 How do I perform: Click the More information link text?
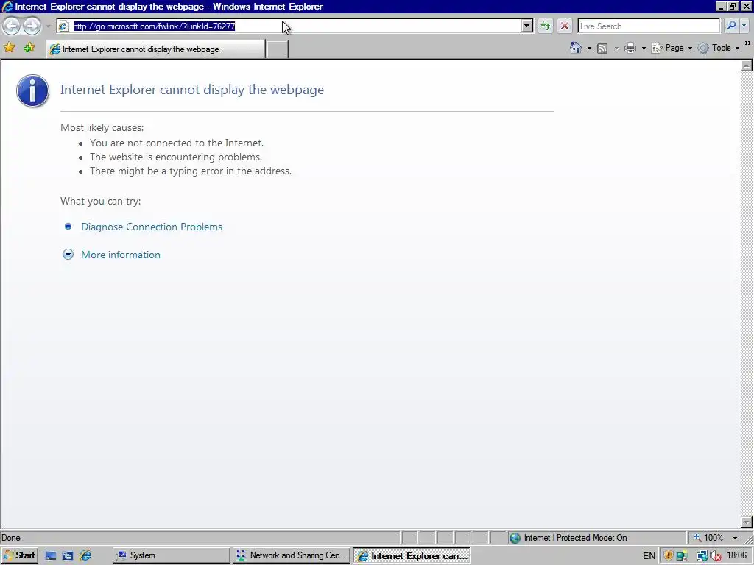point(121,255)
